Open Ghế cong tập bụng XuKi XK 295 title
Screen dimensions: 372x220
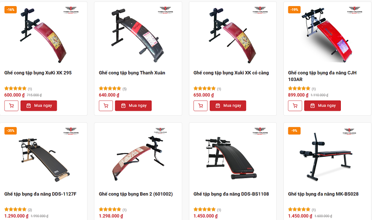pos(38,73)
